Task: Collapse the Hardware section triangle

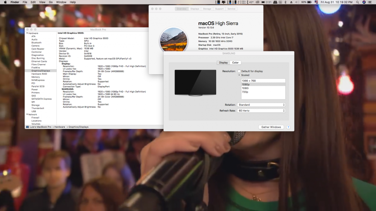Action: click(27, 33)
